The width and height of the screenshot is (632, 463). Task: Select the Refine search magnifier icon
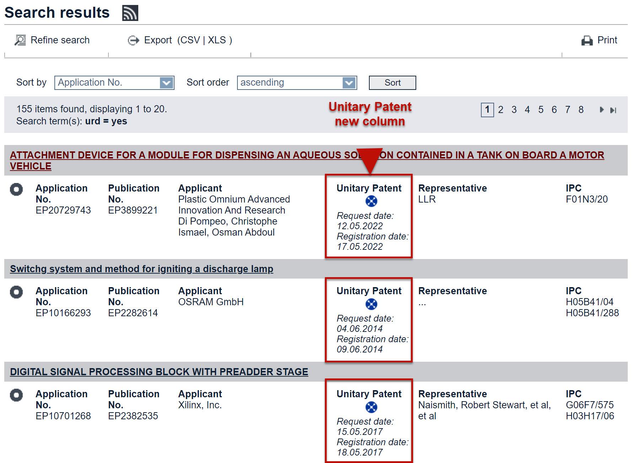[x=20, y=40]
